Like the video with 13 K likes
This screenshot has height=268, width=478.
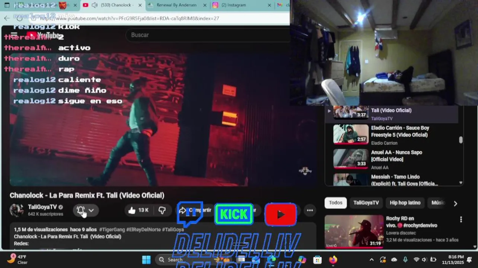[x=138, y=210]
